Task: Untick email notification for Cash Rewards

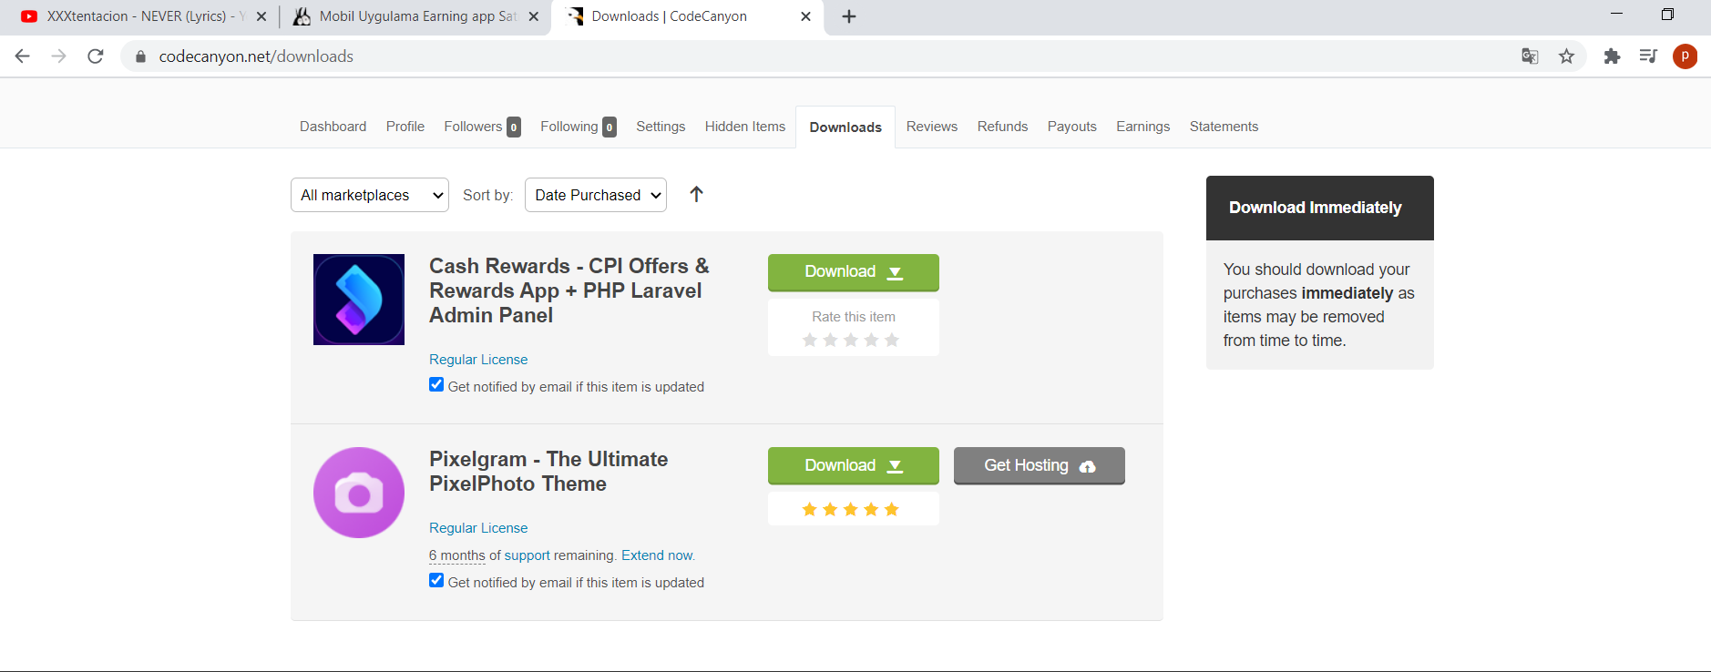Action: [x=436, y=384]
